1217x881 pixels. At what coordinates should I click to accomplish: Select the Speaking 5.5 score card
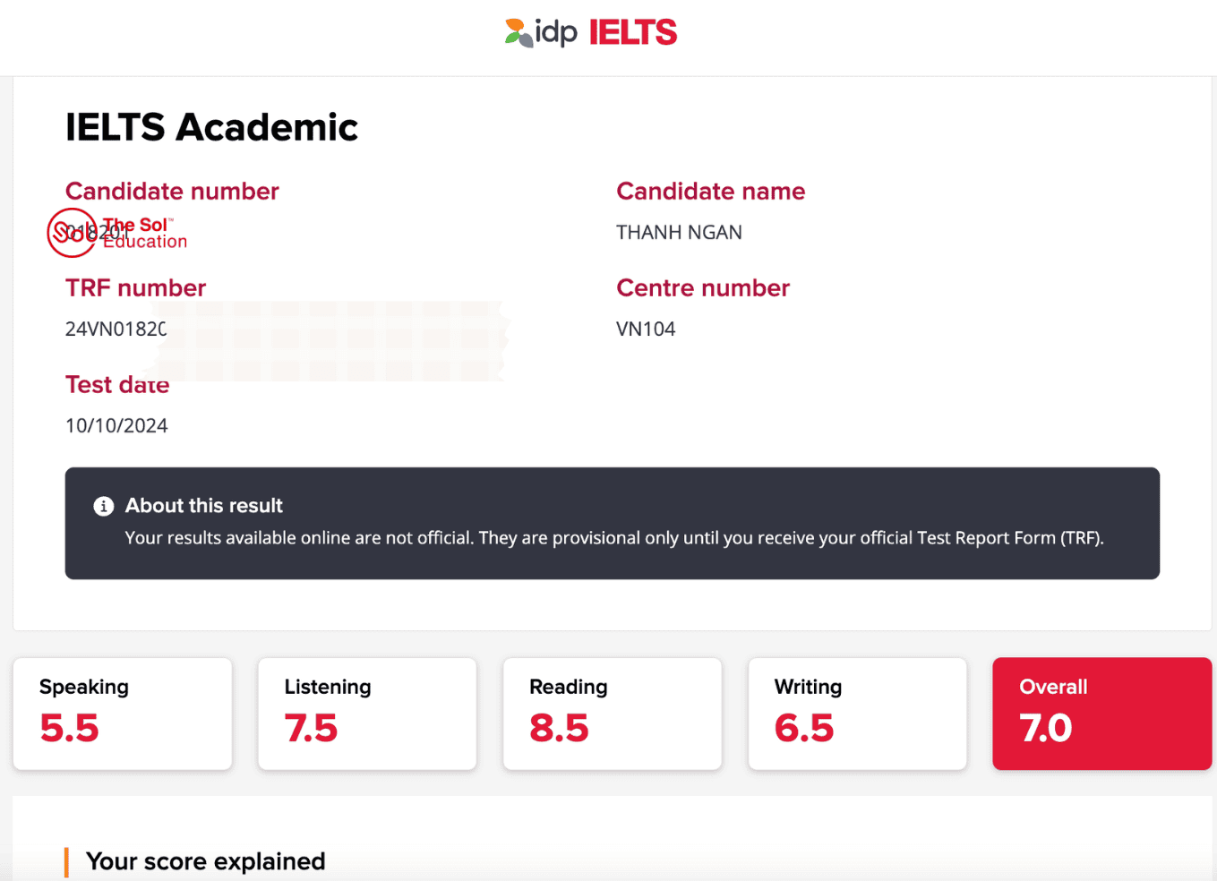tap(123, 714)
